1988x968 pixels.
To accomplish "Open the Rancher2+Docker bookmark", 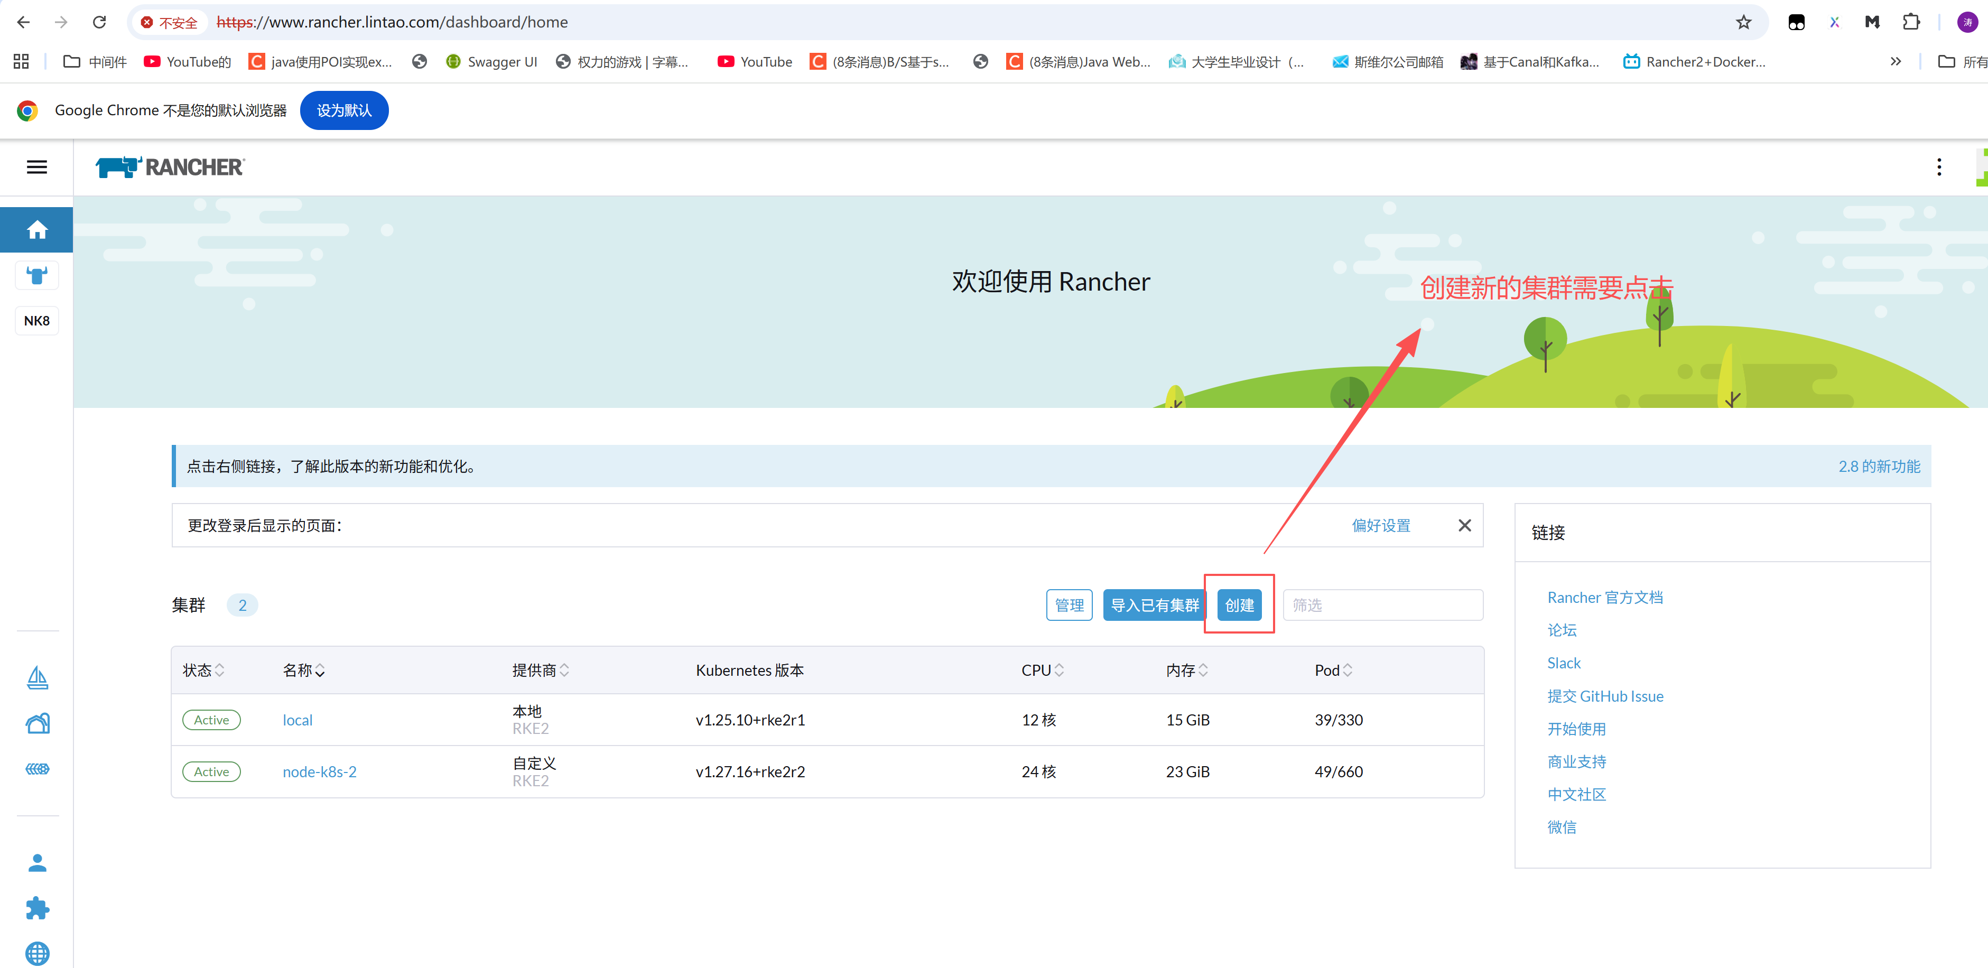I will [1695, 62].
